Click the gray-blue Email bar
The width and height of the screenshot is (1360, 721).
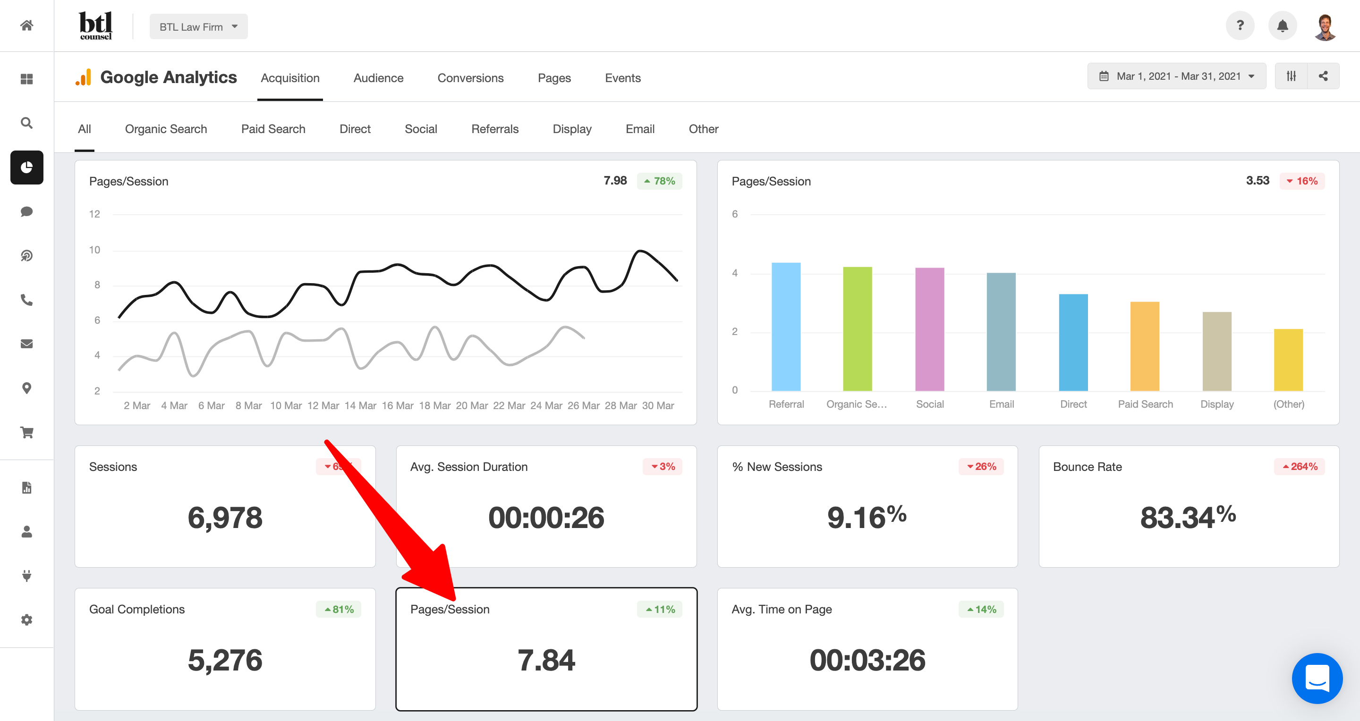(x=1001, y=332)
